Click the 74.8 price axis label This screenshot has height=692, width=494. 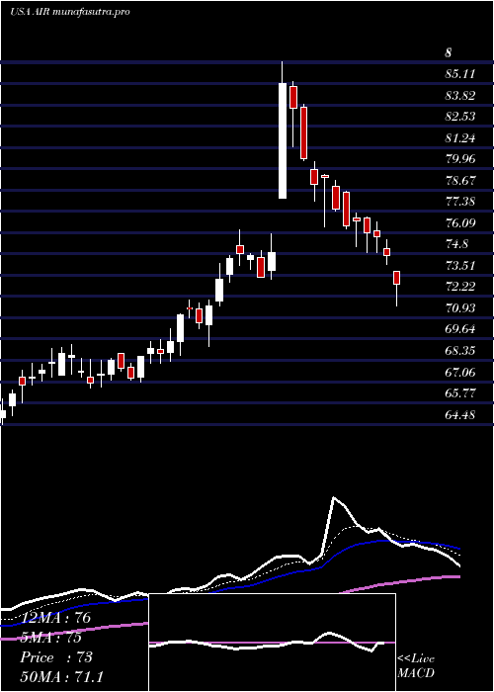[456, 244]
